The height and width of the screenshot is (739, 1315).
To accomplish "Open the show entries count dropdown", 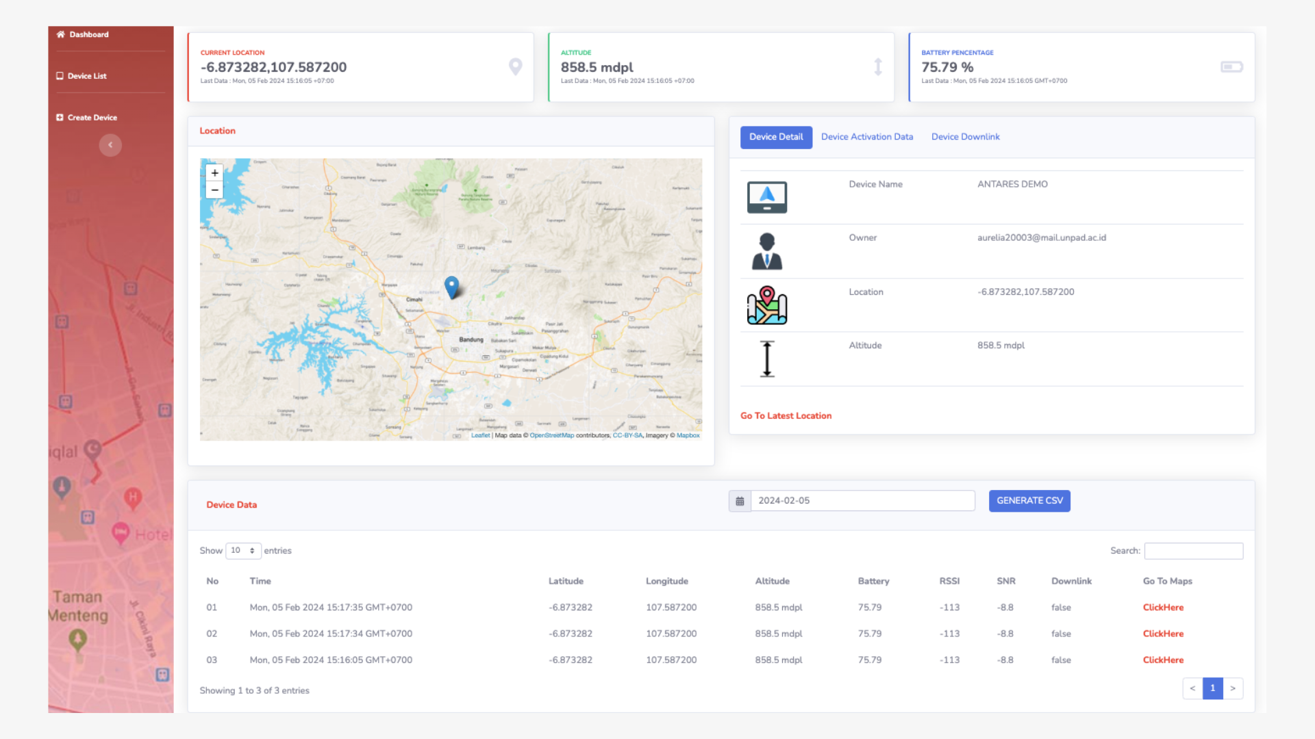I will 243,551.
